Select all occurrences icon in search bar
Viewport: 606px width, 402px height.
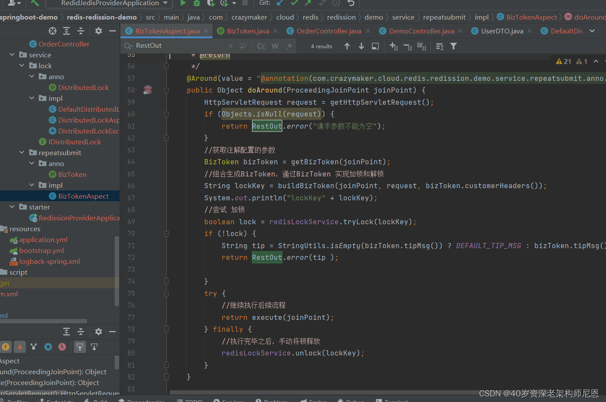point(421,46)
